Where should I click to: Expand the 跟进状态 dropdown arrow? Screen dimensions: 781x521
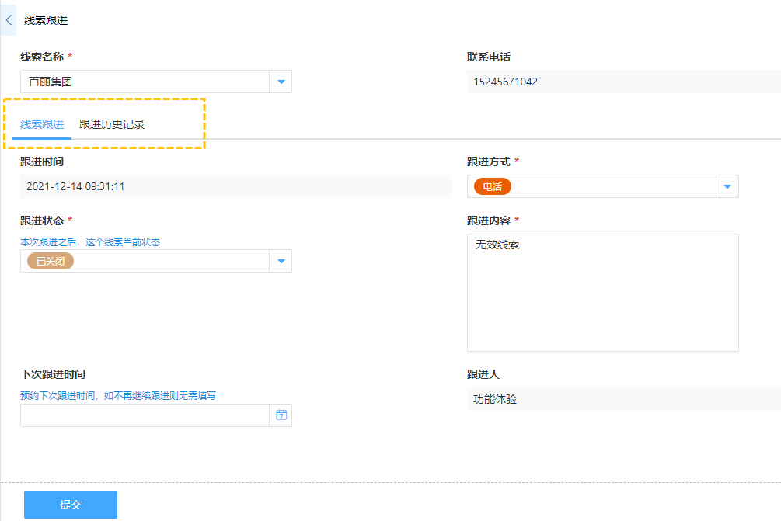pos(281,261)
